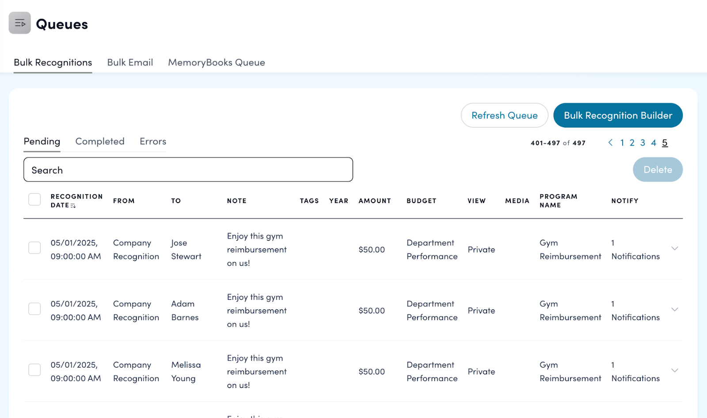
Task: Open the MemoryBooks Queue tab
Action: [x=216, y=63]
